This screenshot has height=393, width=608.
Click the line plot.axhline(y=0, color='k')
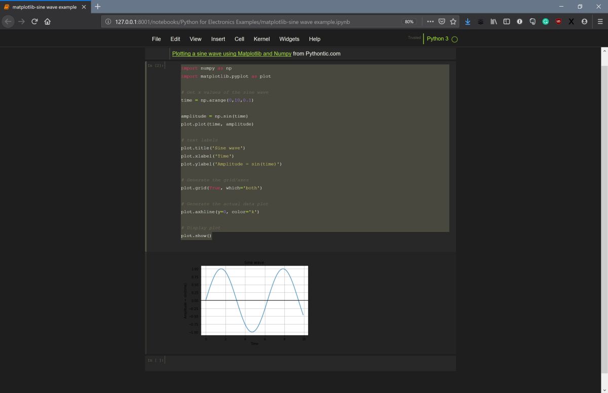pyautogui.click(x=220, y=212)
